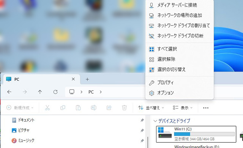Click the select-all grid icon
This screenshot has width=243, height=148.
[x=151, y=49]
